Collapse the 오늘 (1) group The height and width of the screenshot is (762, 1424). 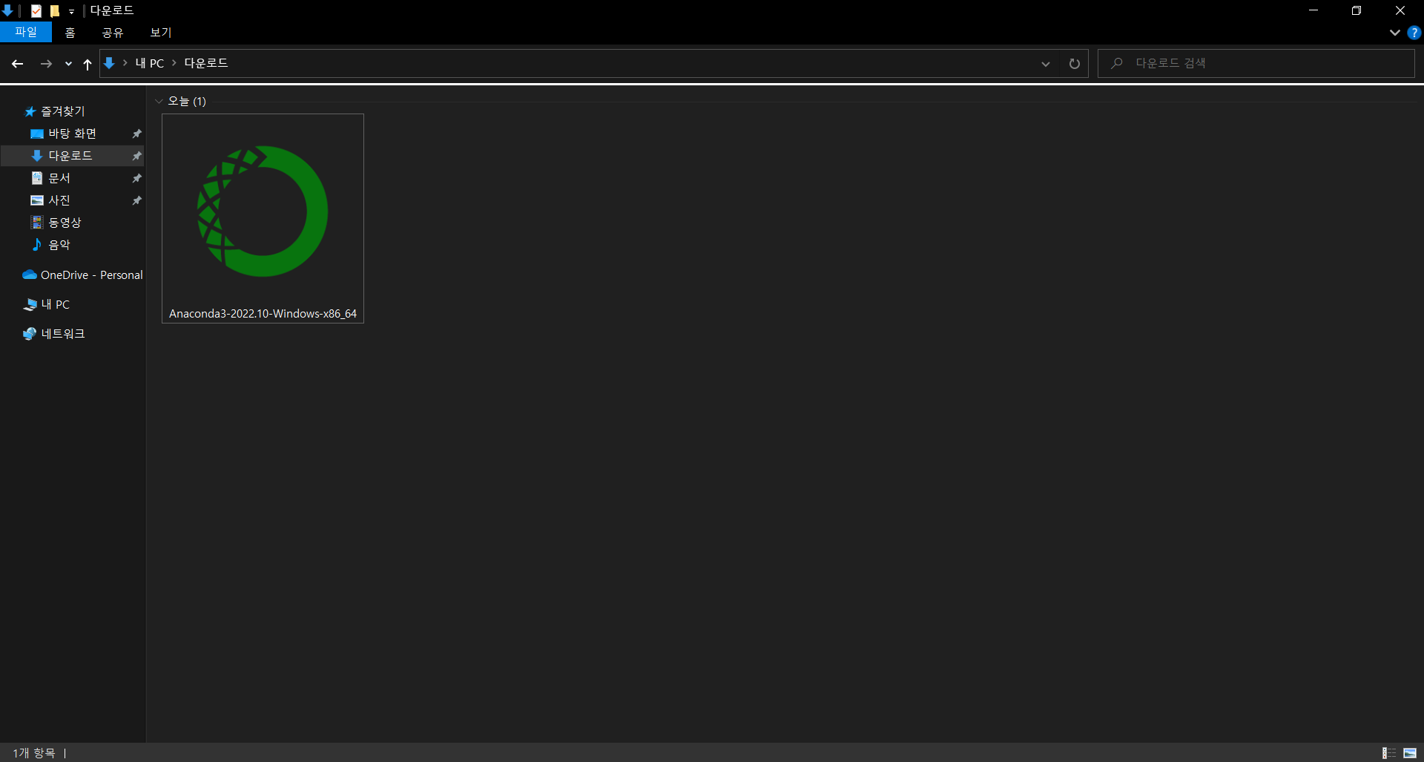point(159,101)
